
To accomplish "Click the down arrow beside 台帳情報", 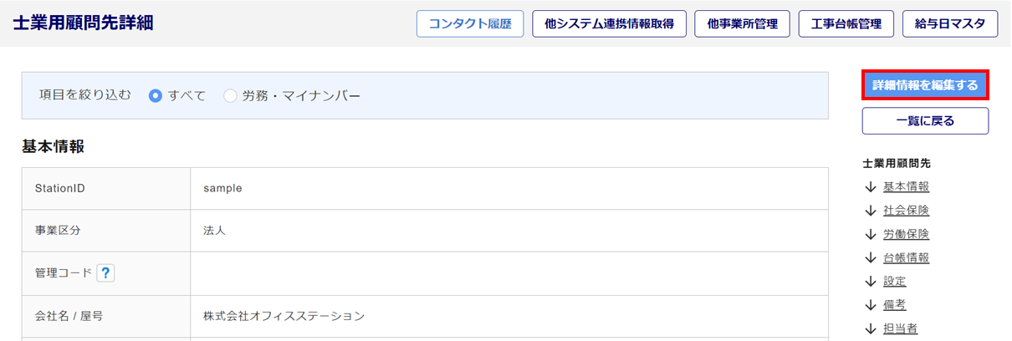I will [x=871, y=257].
